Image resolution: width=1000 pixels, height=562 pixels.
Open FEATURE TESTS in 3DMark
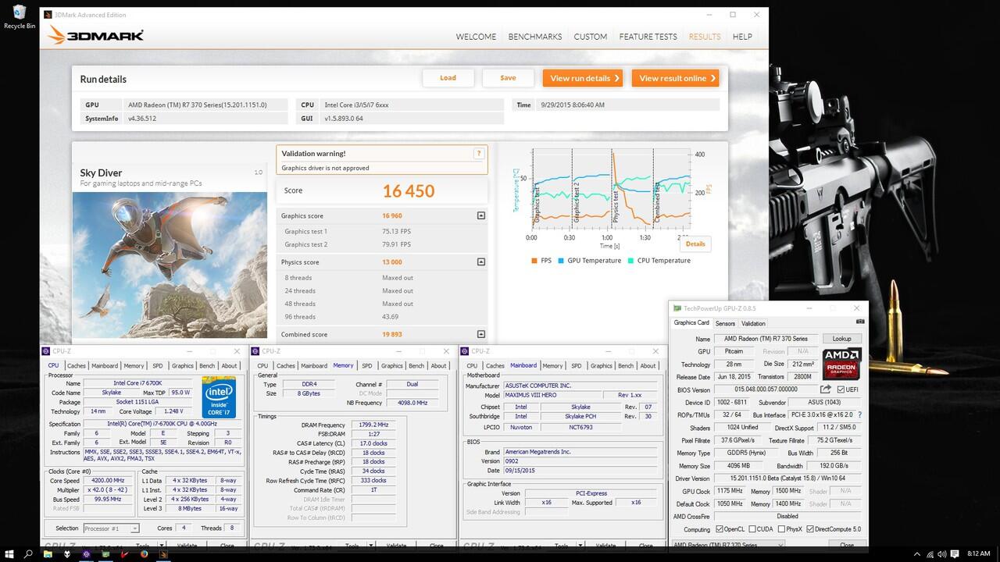(x=648, y=37)
